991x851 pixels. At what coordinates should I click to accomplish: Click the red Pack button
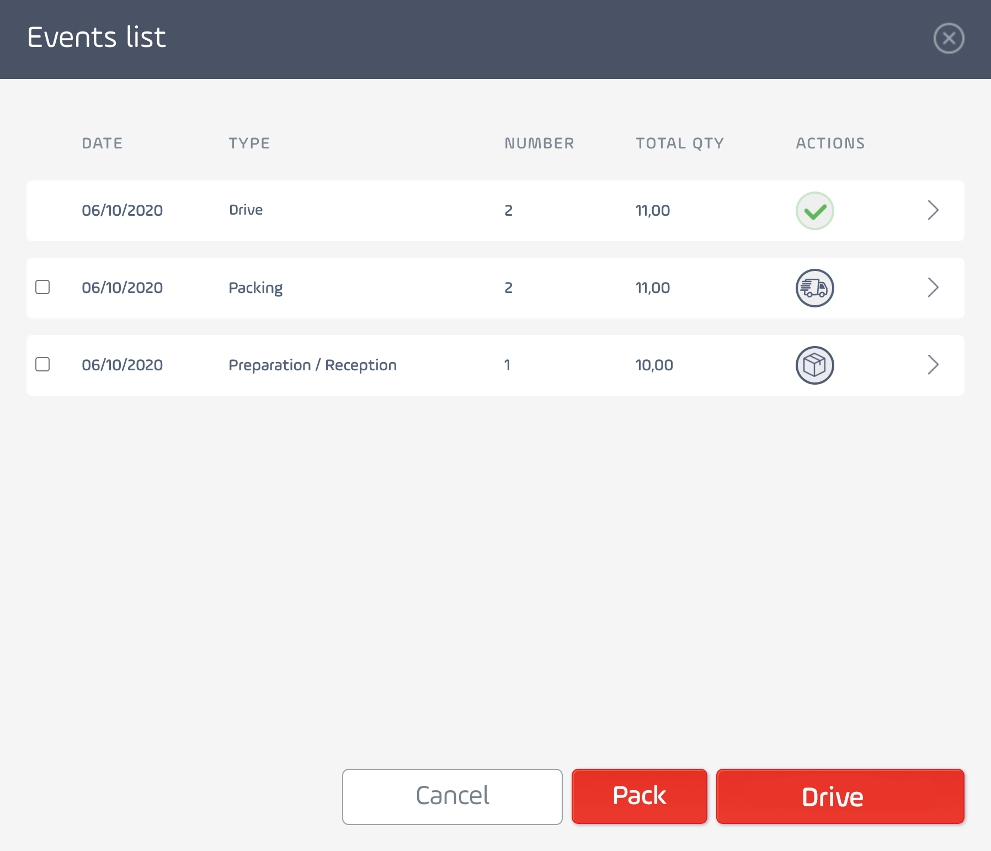pos(640,796)
